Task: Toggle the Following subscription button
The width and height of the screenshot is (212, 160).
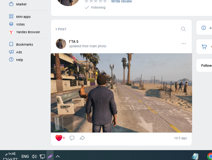Action: [95, 8]
